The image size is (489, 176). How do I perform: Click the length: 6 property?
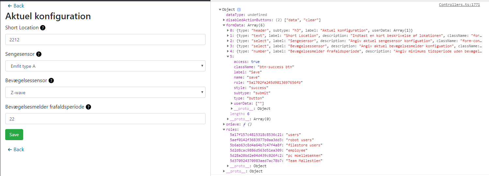(239, 114)
